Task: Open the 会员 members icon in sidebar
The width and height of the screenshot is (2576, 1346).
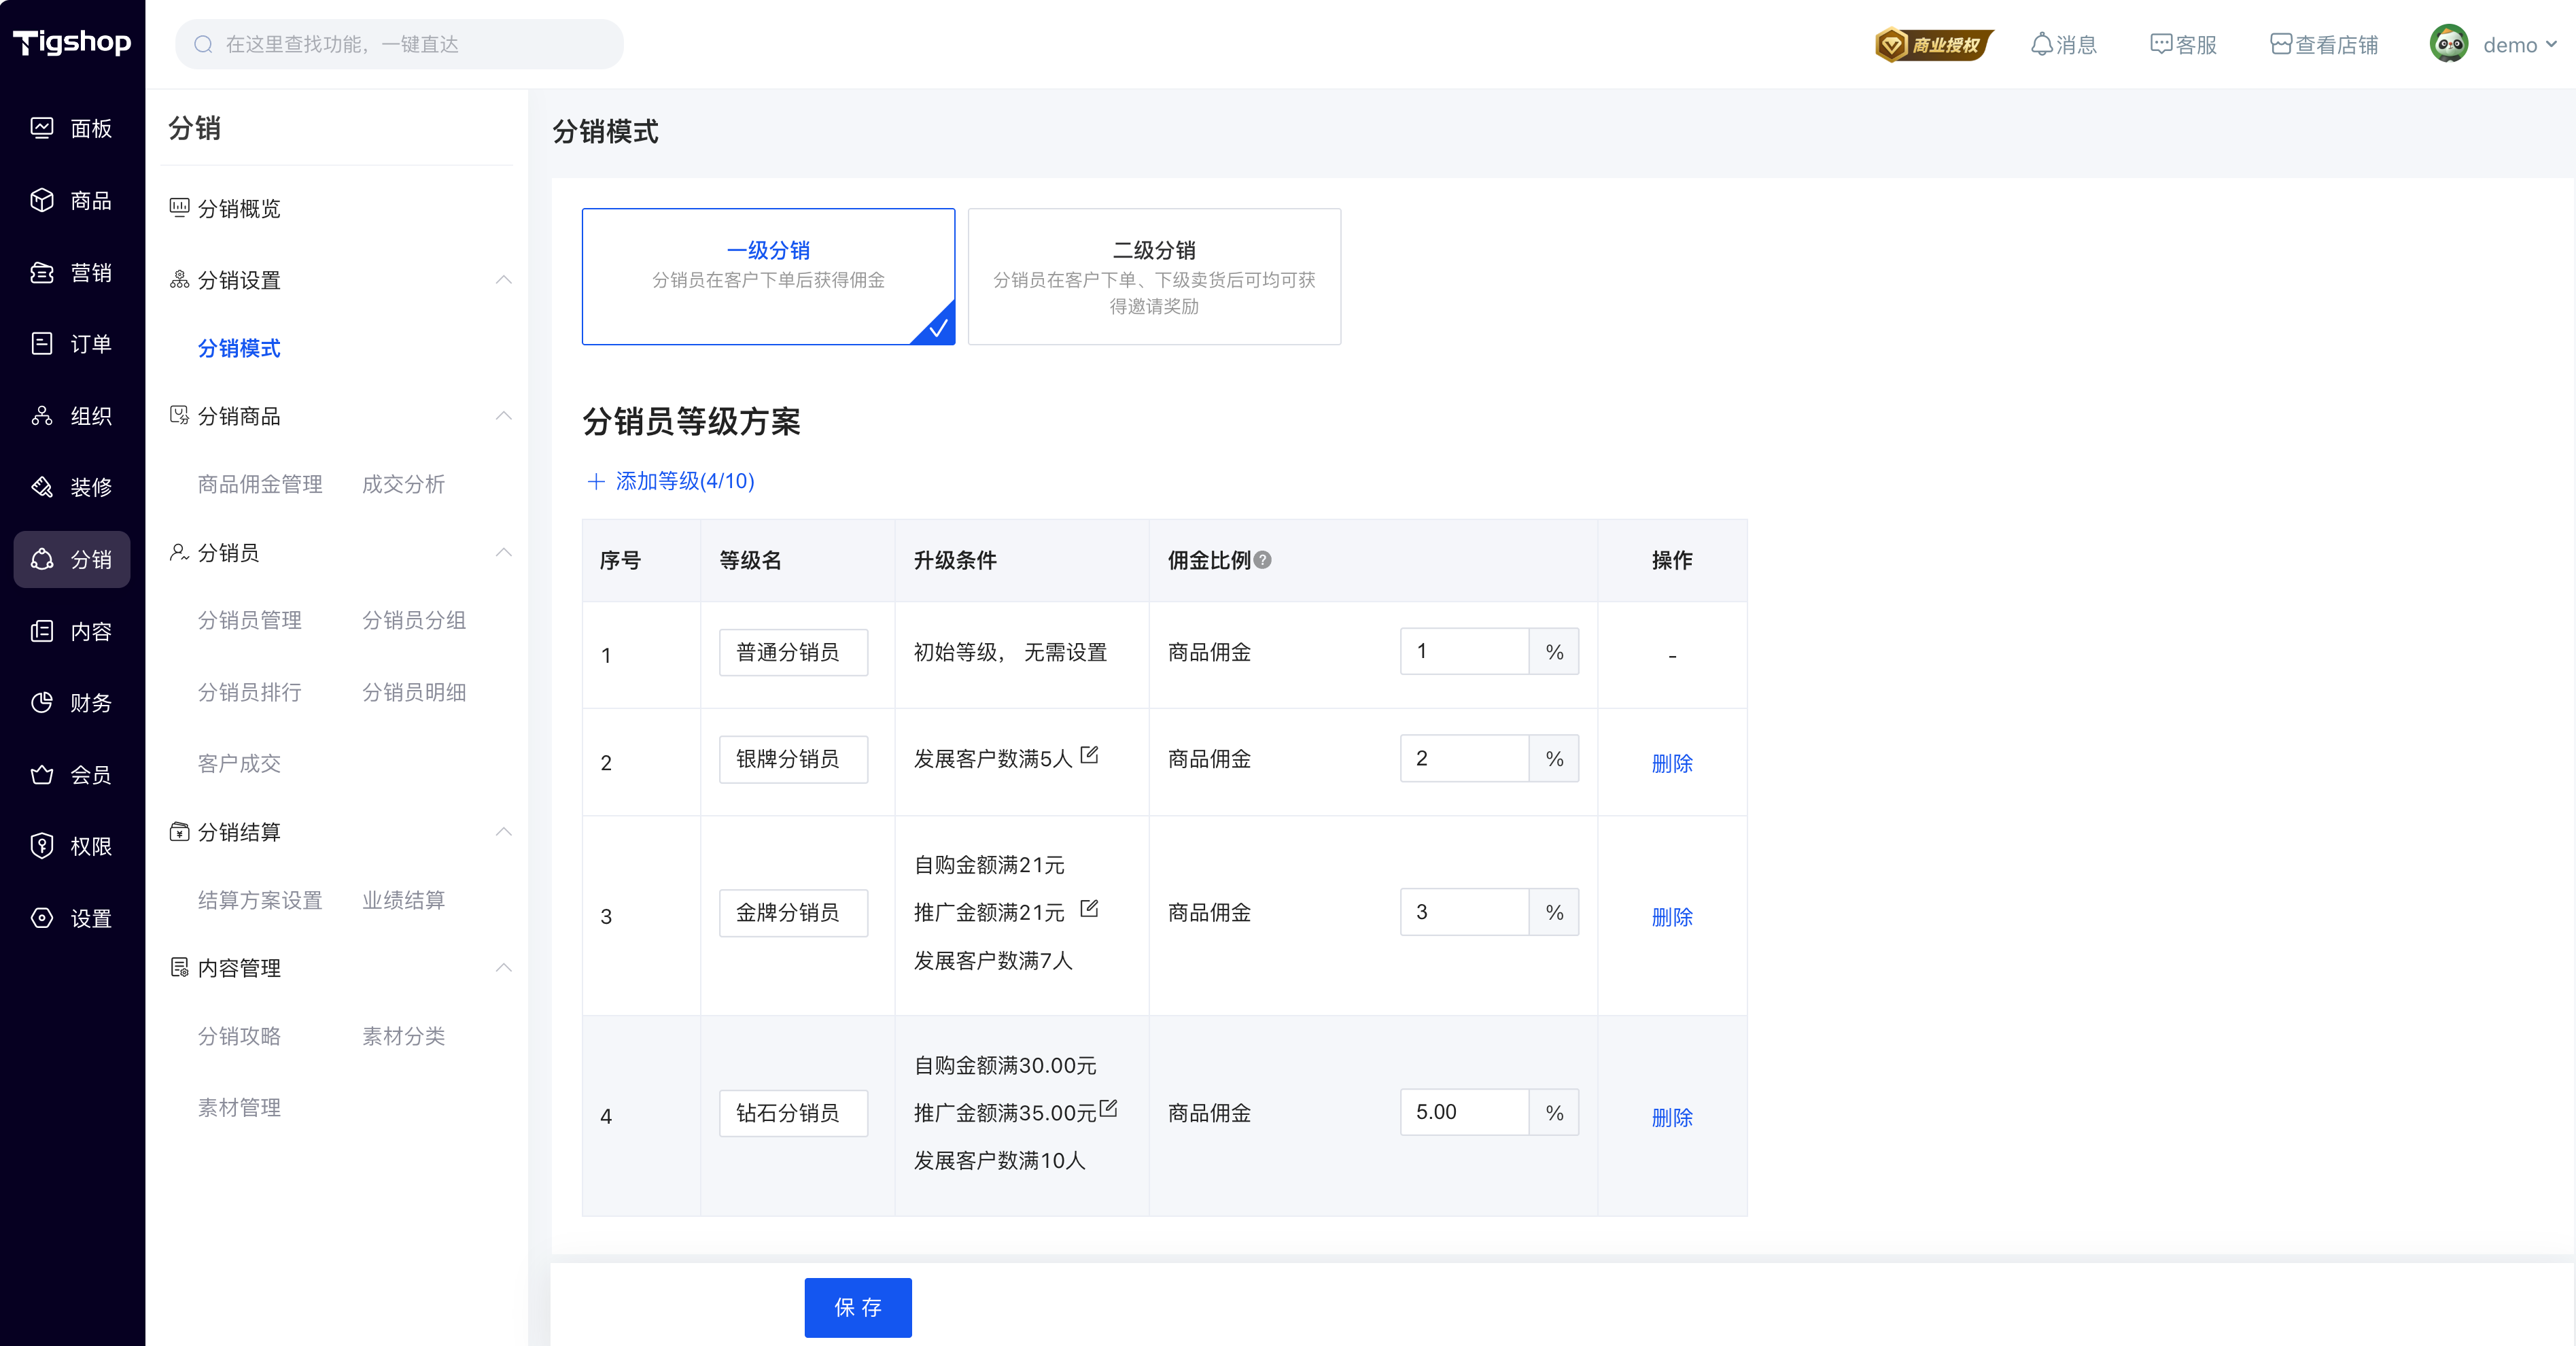Action: (42, 775)
